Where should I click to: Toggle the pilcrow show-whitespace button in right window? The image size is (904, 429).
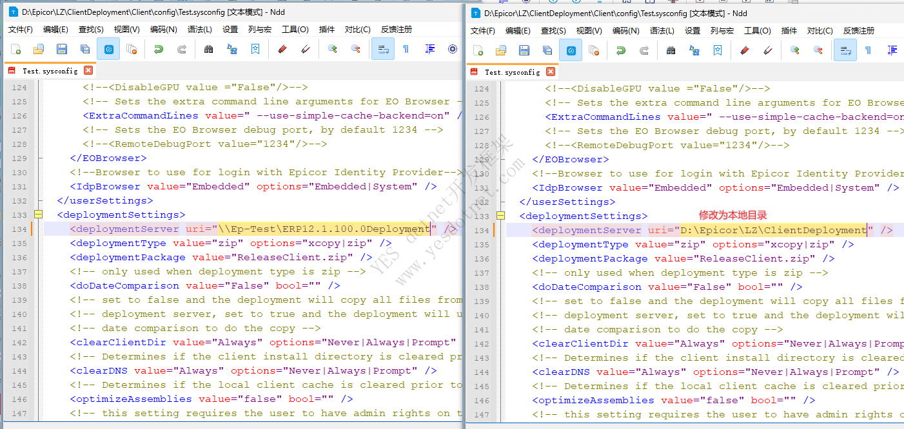click(x=868, y=50)
